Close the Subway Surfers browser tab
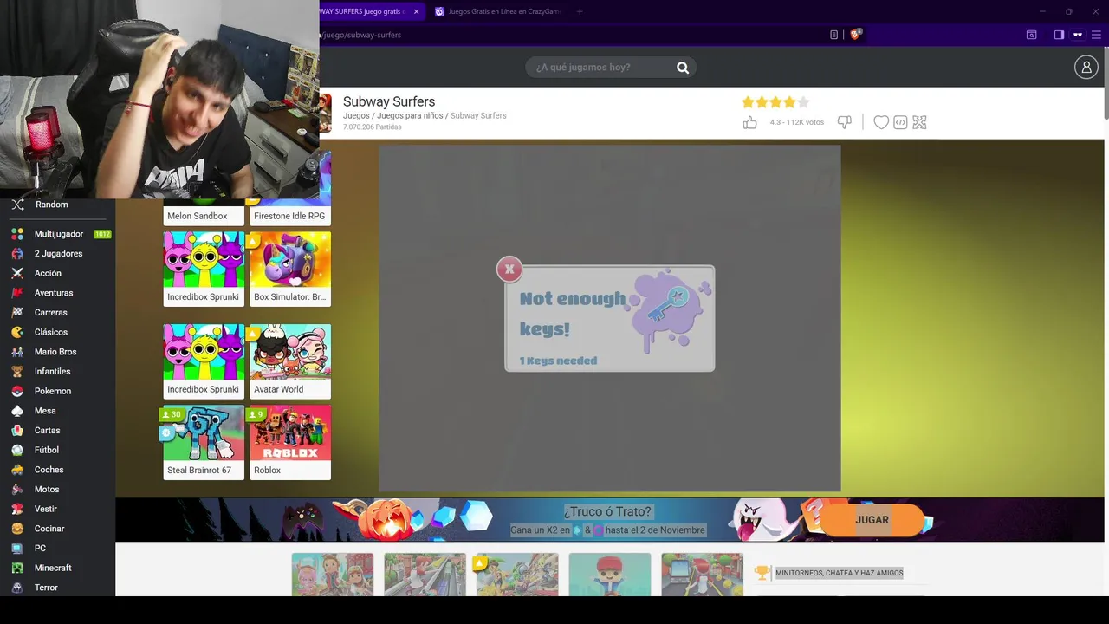The width and height of the screenshot is (1109, 624). point(416,11)
